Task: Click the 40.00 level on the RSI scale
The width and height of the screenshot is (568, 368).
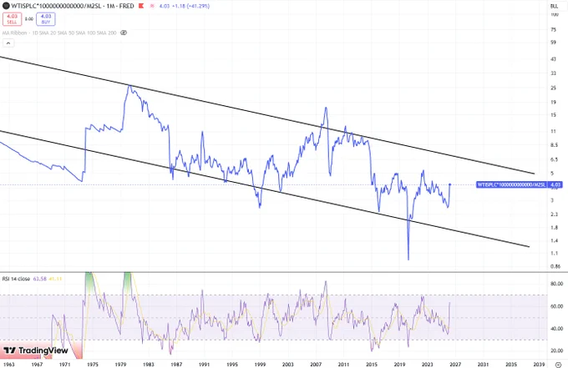Action: (x=556, y=329)
